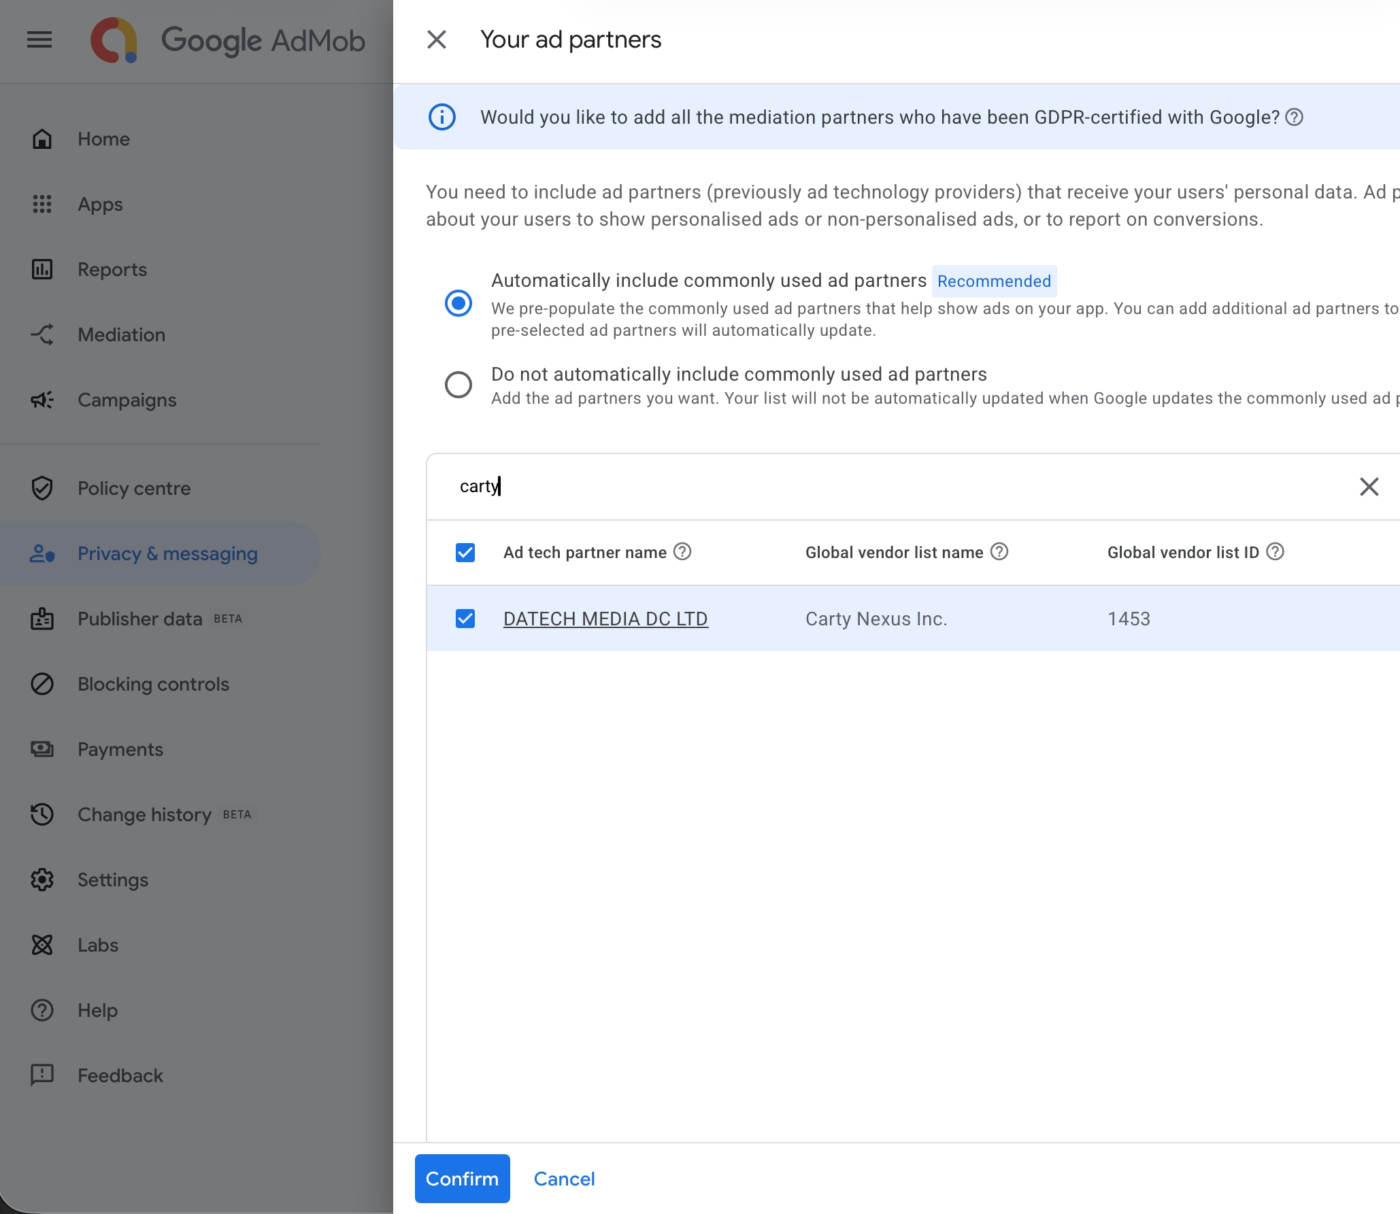Click the Labs atom icon
1400x1214 pixels.
42,945
